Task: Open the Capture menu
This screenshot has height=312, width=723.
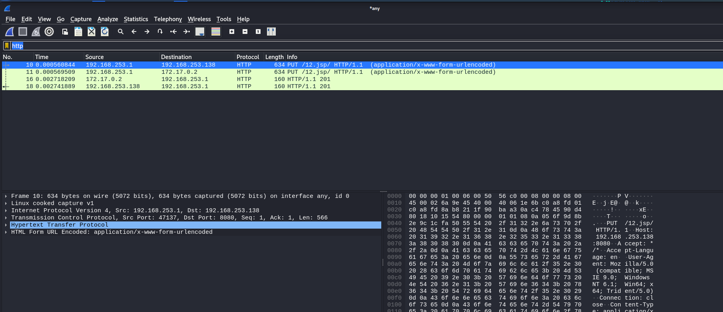Action: click(x=81, y=19)
